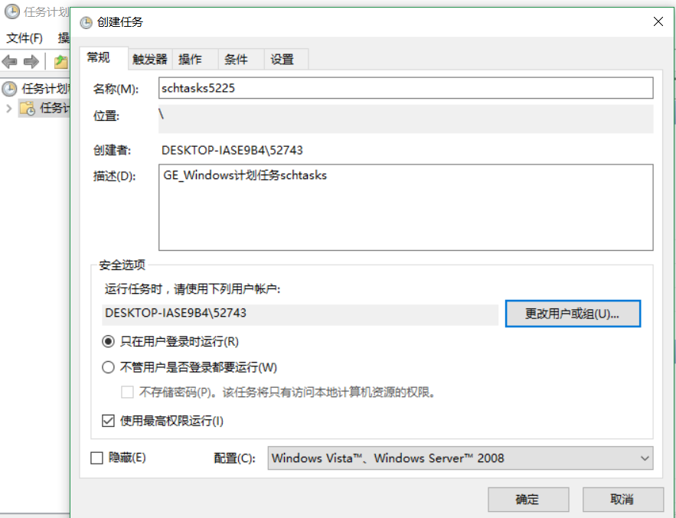The image size is (676, 518).
Task: Click the forward arrow in Task Scheduler toolbar
Action: coord(31,62)
